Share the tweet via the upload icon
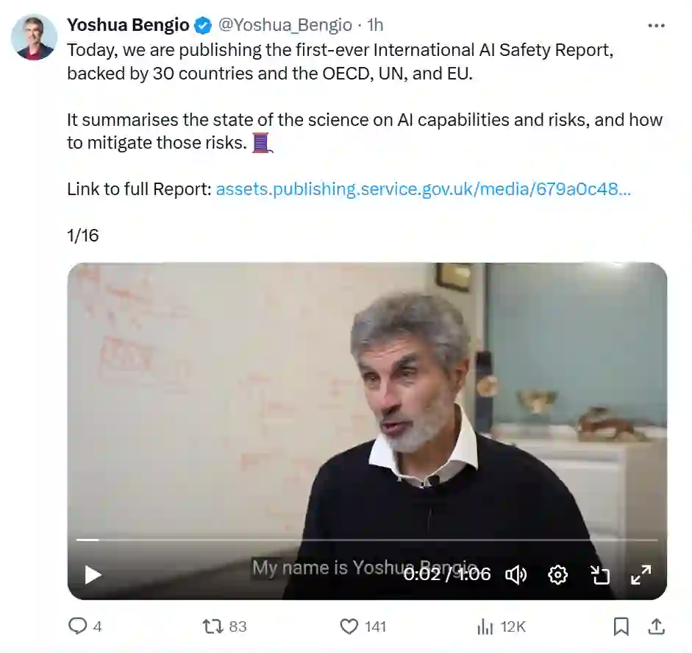This screenshot has height=653, width=692. (x=656, y=626)
